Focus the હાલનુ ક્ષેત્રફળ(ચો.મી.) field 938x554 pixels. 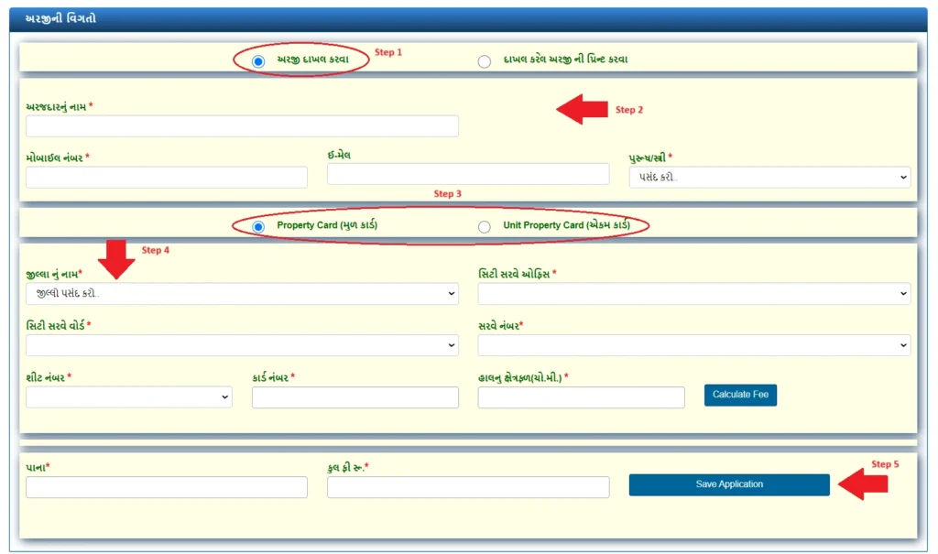point(581,397)
